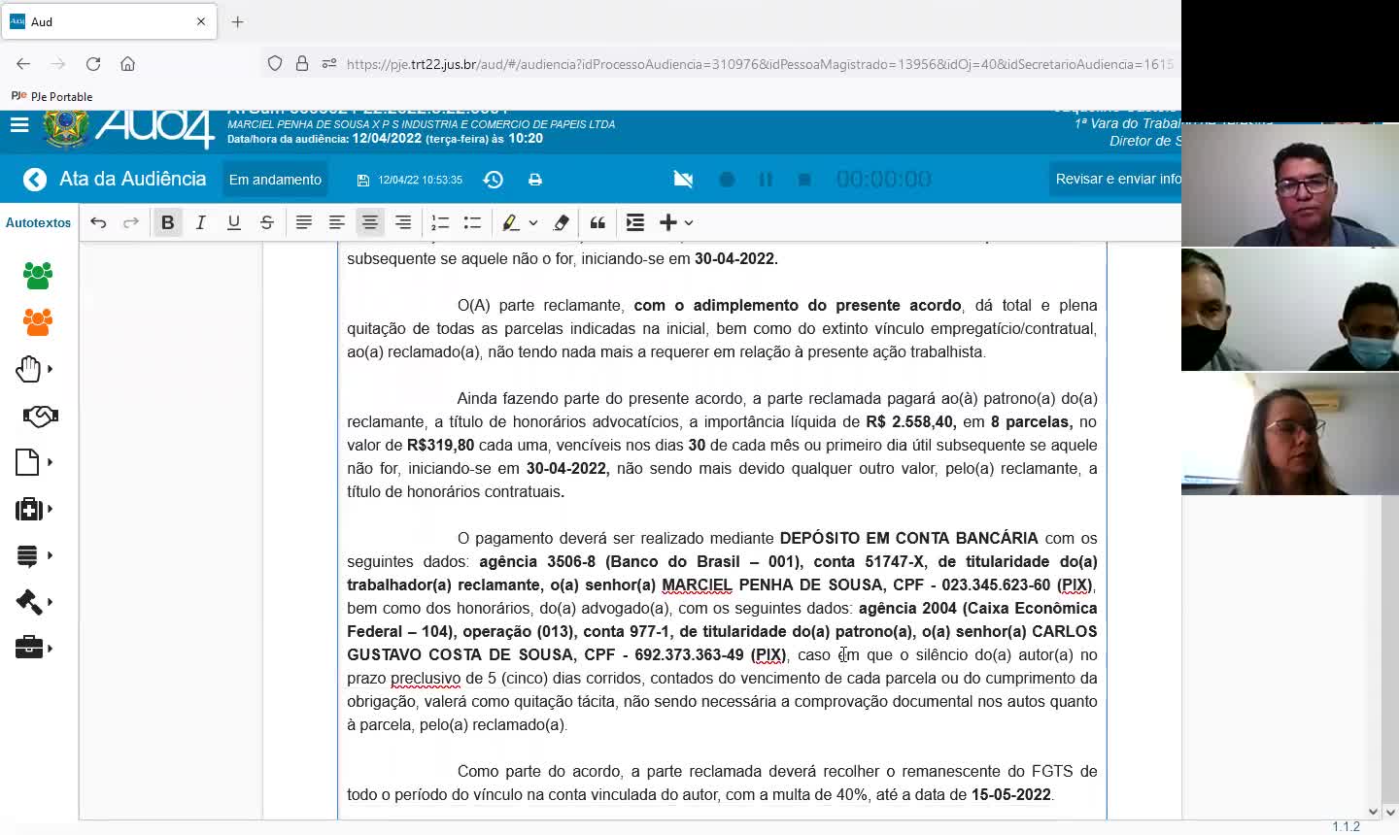Screen dimensions: 1399x835
Task: Expand the briefcase autotext menu
Action: (33, 648)
